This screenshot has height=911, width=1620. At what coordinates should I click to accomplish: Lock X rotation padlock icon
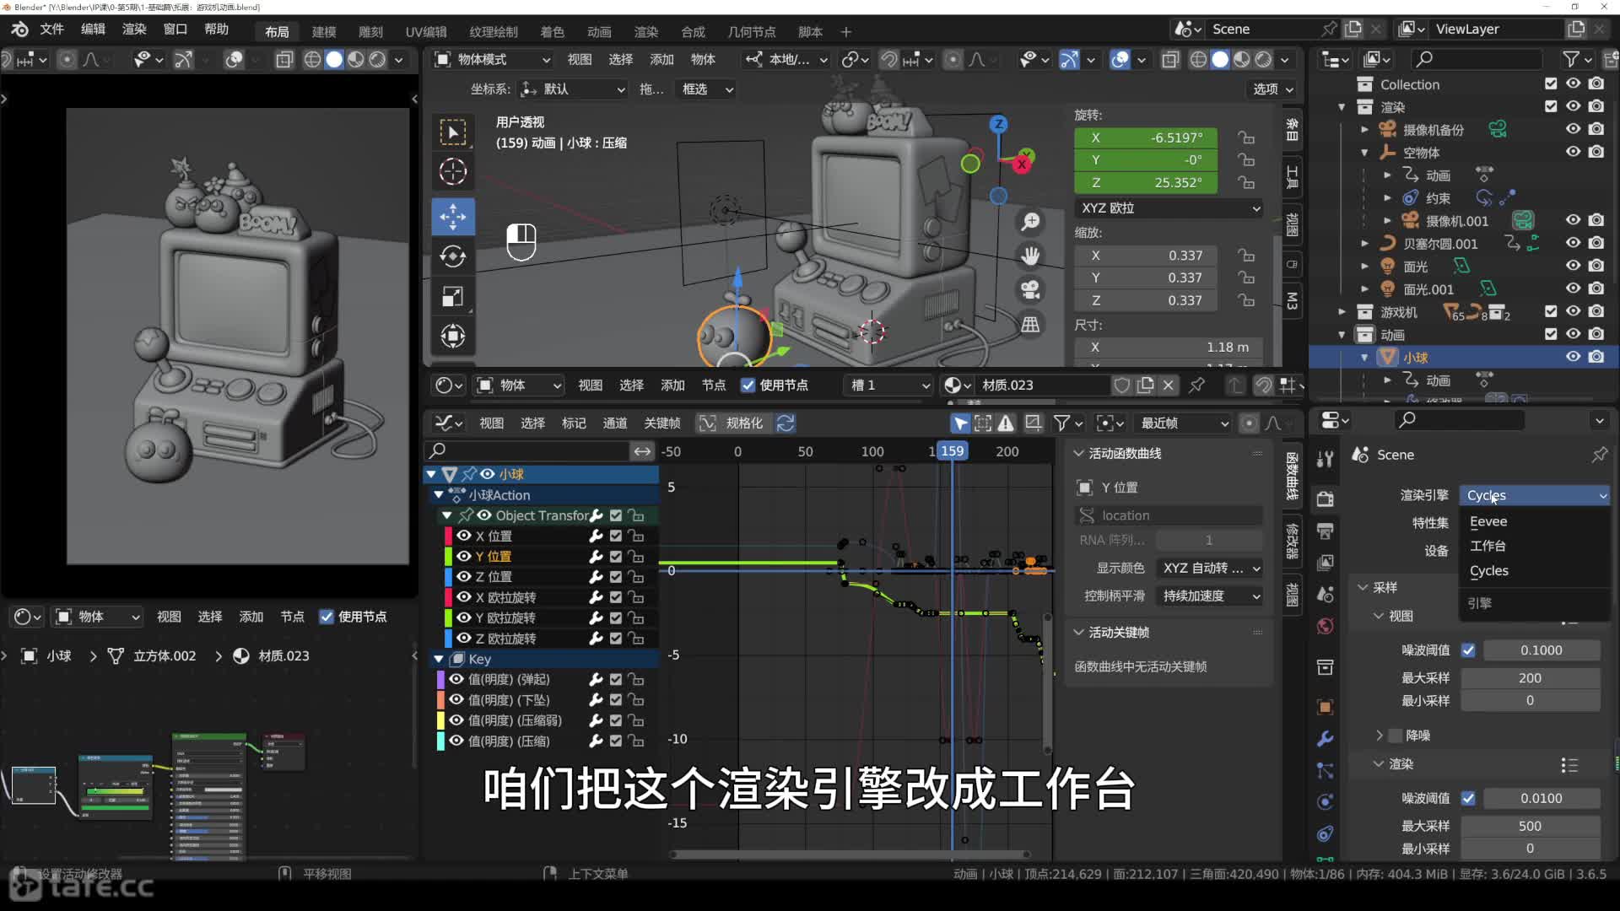(x=1246, y=137)
